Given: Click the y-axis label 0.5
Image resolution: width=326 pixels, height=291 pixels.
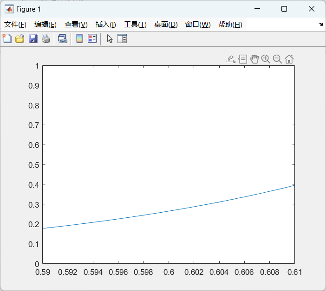Looking at the screenshot, I should coord(34,165).
